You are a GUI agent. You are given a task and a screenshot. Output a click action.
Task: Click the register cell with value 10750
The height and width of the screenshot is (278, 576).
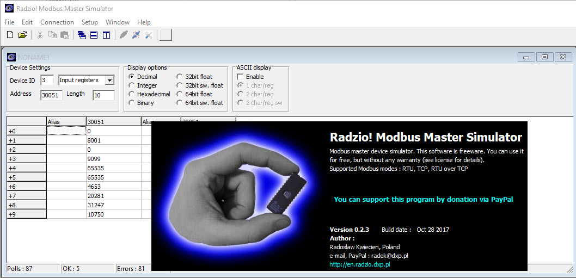(113, 214)
